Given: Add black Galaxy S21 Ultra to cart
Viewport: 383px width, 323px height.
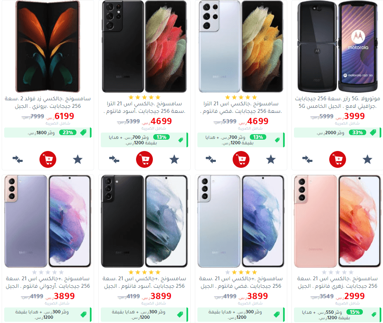Looking at the screenshot, I should [144, 159].
